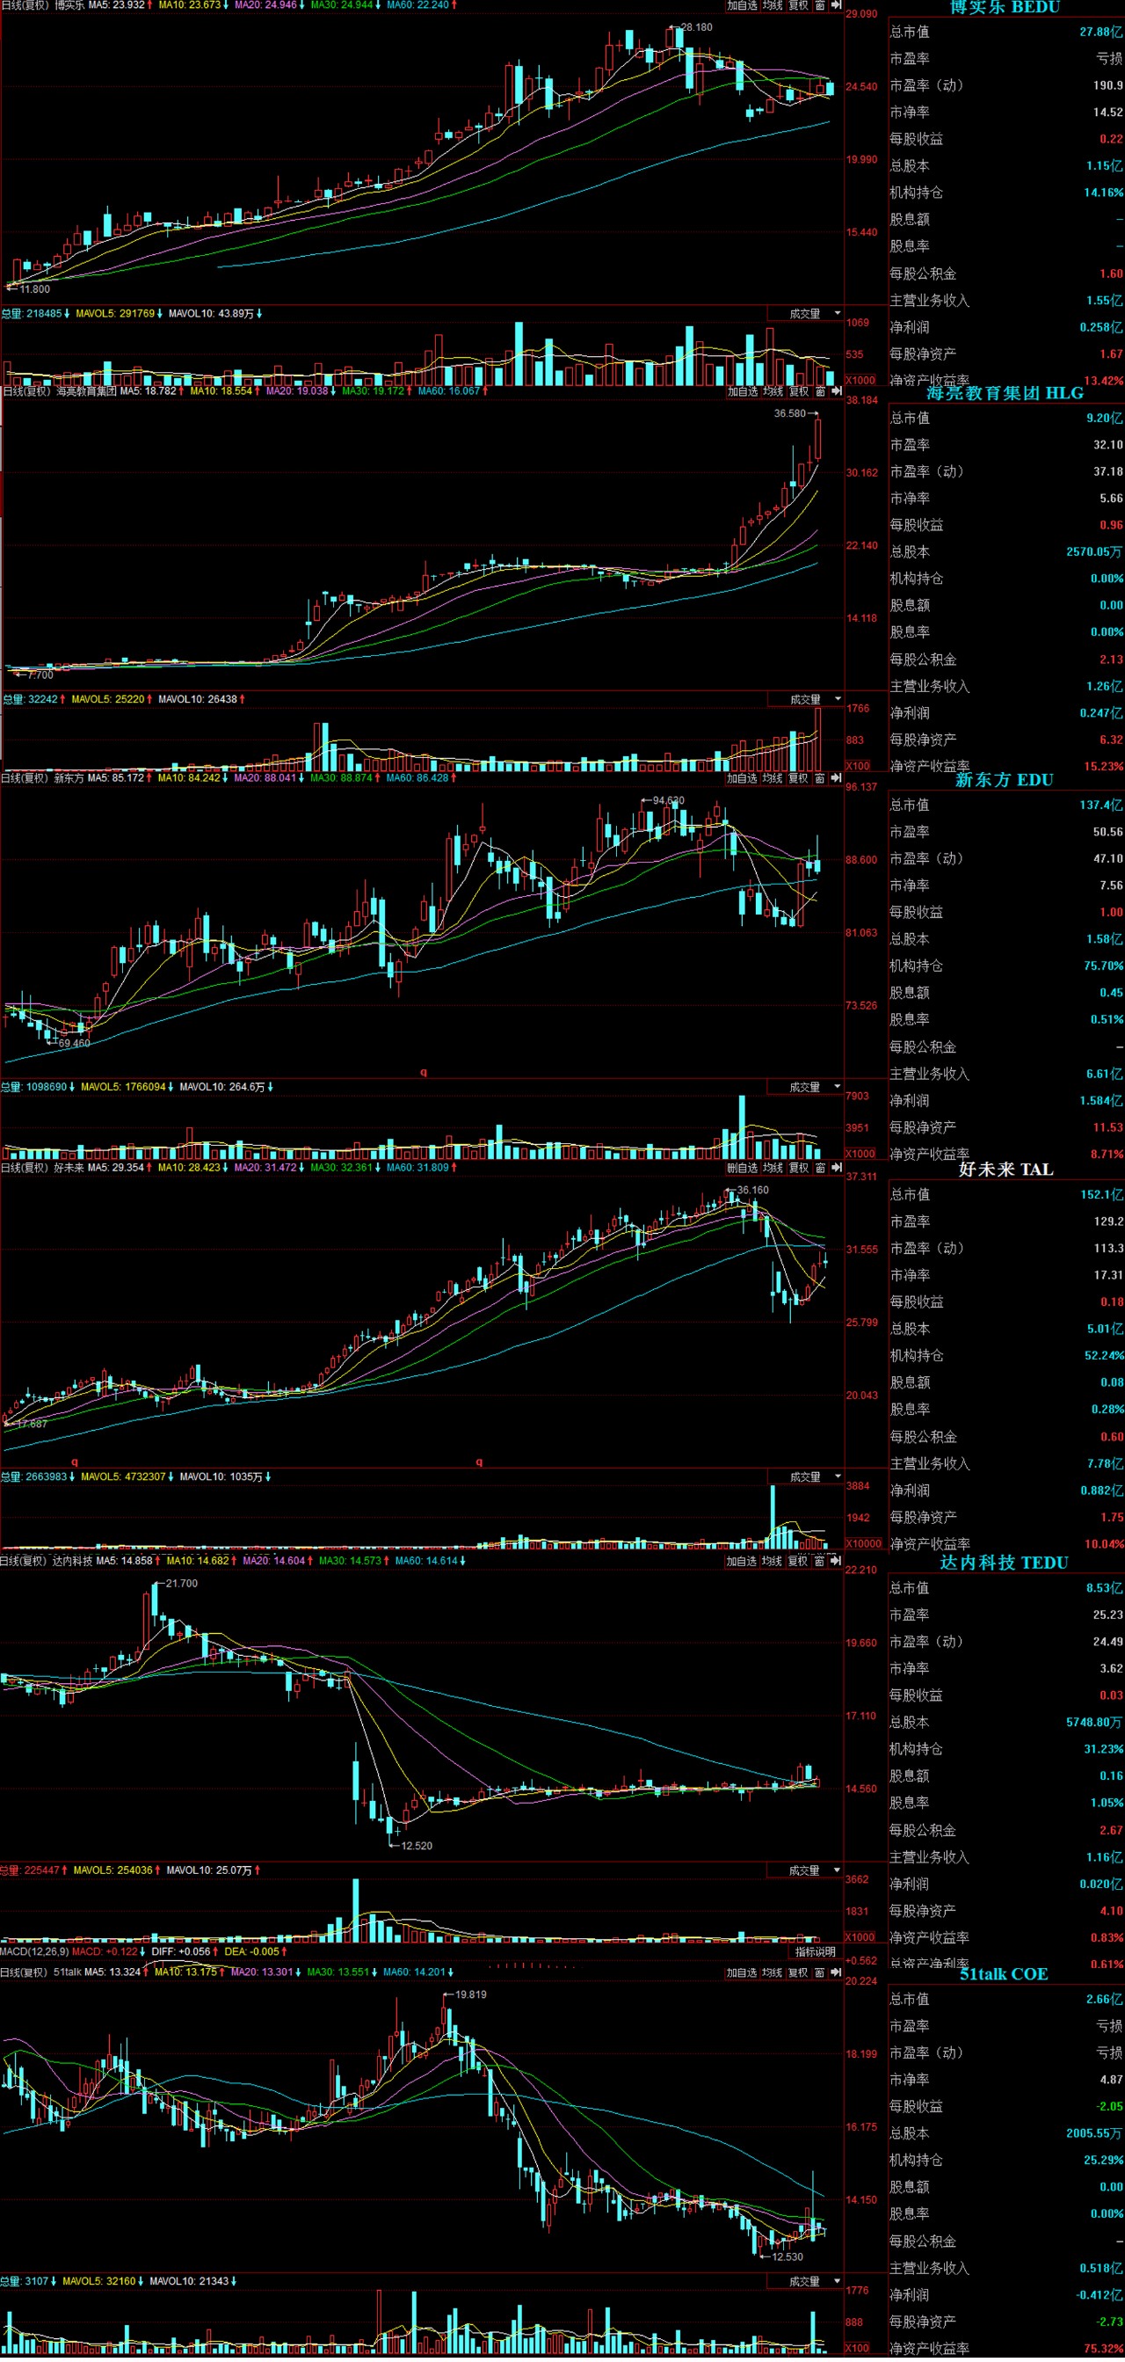The image size is (1125, 2362).
Task: Expand the 成交量 indicator dropdown under 博实乐 chart
Action: point(805,314)
